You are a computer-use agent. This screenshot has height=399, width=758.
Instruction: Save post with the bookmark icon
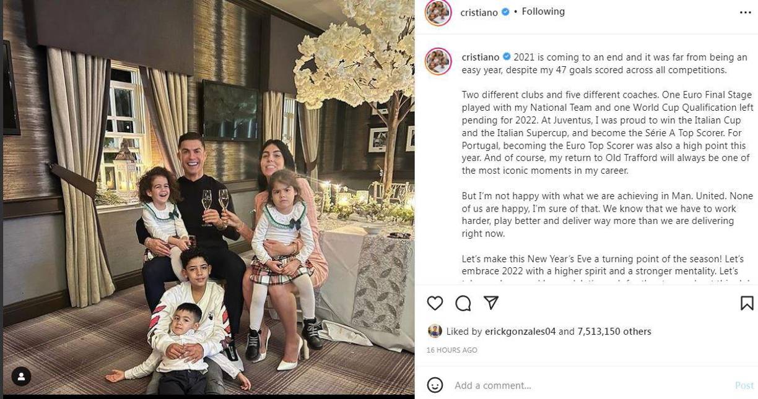747,303
